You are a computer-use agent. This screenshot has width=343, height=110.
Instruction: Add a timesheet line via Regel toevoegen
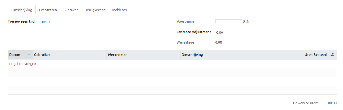click(23, 64)
